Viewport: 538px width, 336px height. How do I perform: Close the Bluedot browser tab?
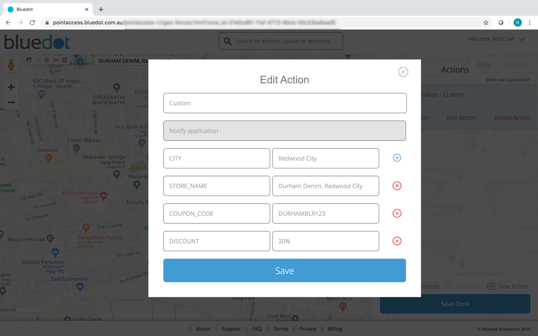tap(87, 9)
